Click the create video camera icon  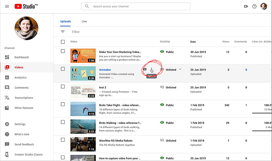point(246,6)
